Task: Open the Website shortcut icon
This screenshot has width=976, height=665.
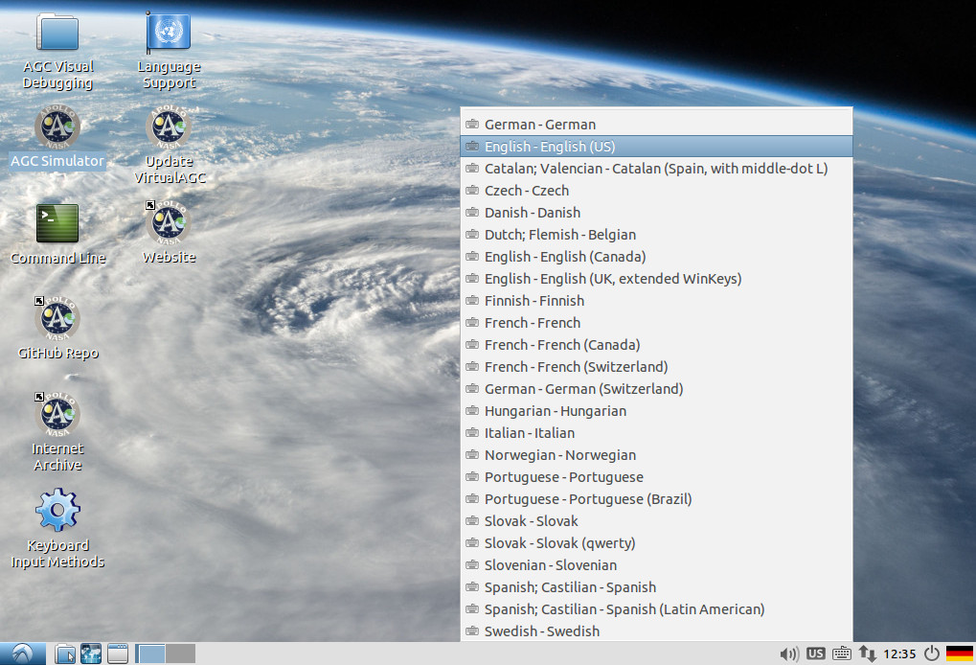Action: click(169, 223)
